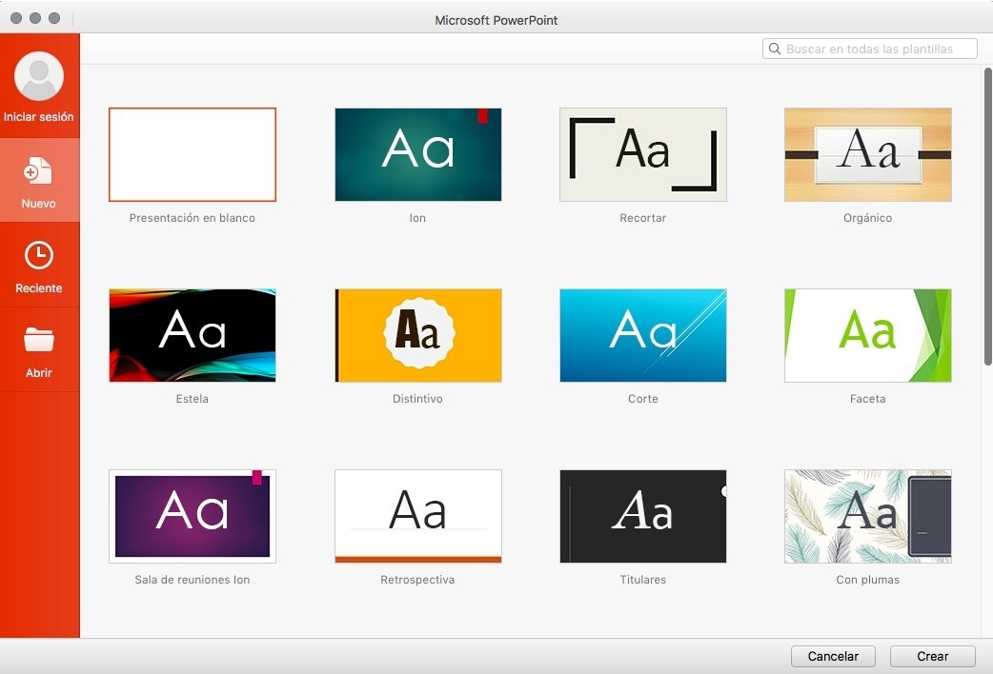
Task: Open the Abrir folder icon
Action: pos(39,339)
